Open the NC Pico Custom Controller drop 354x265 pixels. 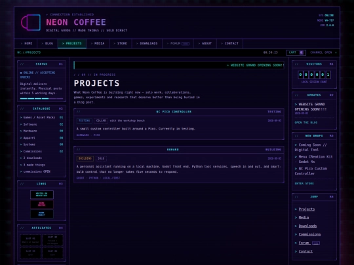(311, 171)
